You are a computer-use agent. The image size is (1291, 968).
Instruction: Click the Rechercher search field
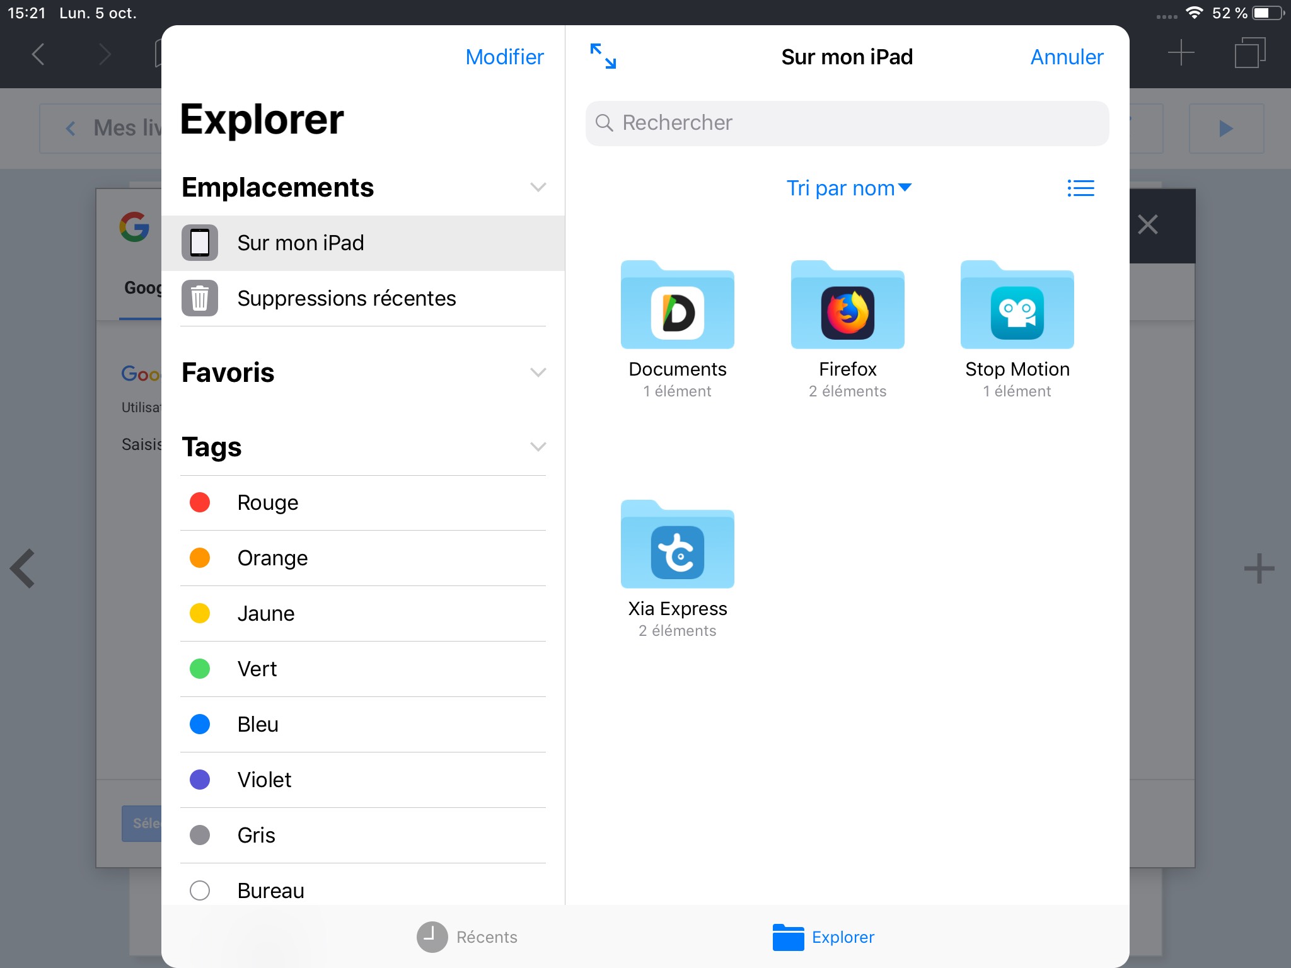click(847, 123)
